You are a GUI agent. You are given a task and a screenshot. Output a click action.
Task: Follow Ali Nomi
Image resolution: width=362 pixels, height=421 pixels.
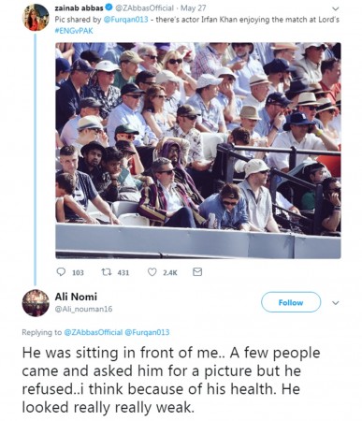click(291, 302)
